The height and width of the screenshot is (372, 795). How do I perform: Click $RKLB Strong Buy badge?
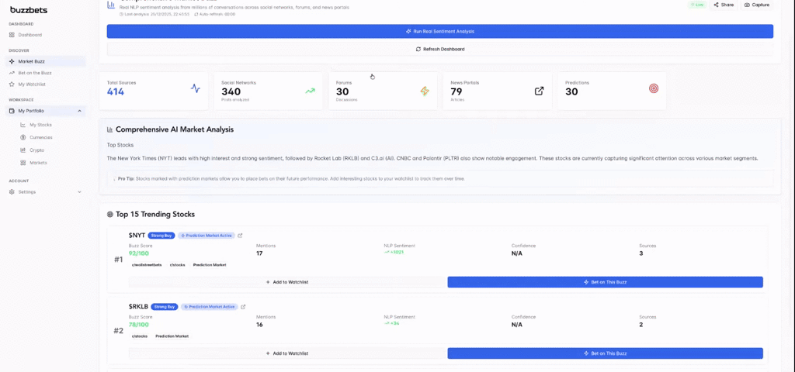coord(165,307)
